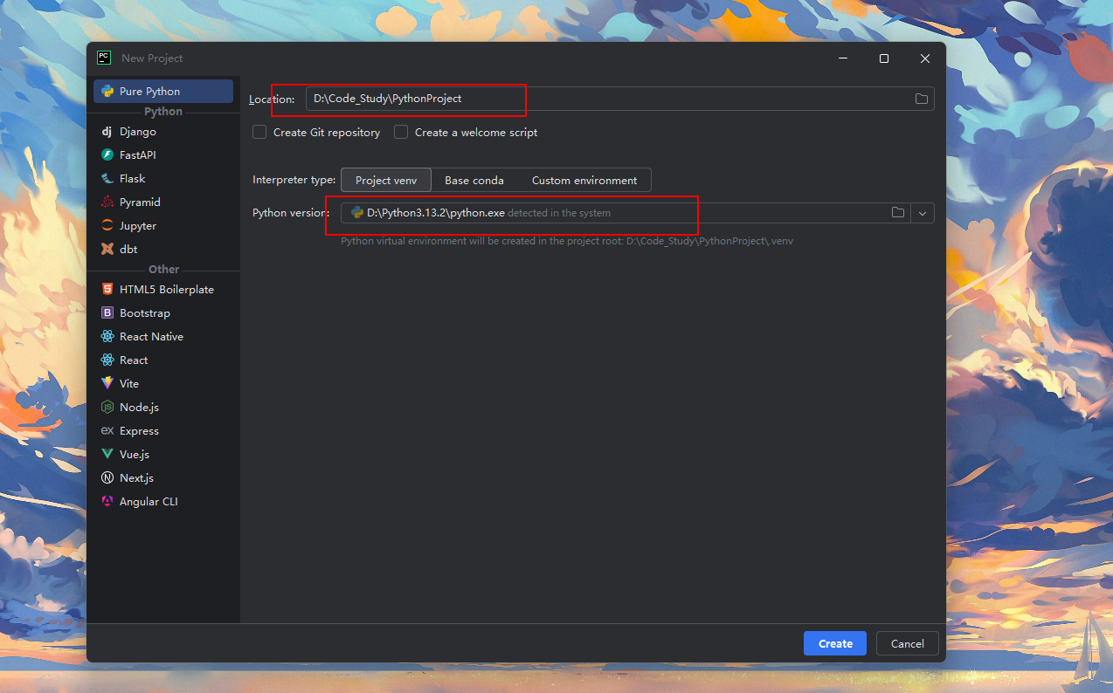Select the Vue.js project icon
Screen dimensions: 1113x693
tap(107, 455)
